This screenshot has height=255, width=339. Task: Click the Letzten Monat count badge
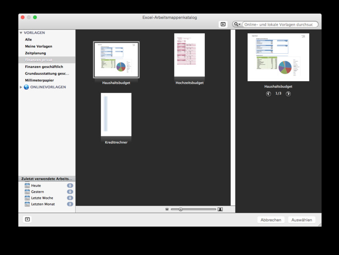click(70, 204)
